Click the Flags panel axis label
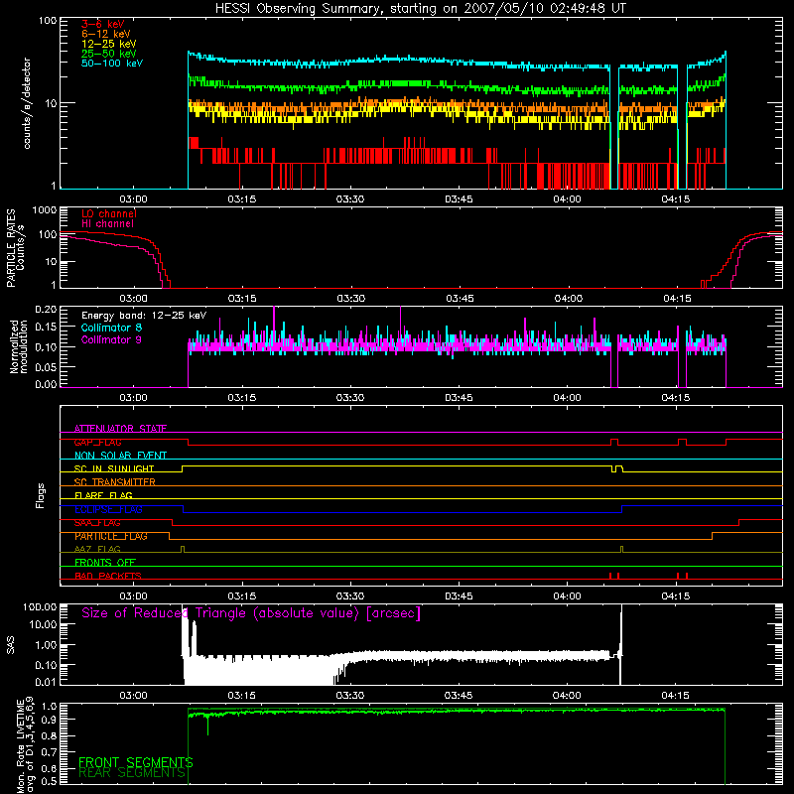The width and height of the screenshot is (794, 794). click(x=41, y=495)
